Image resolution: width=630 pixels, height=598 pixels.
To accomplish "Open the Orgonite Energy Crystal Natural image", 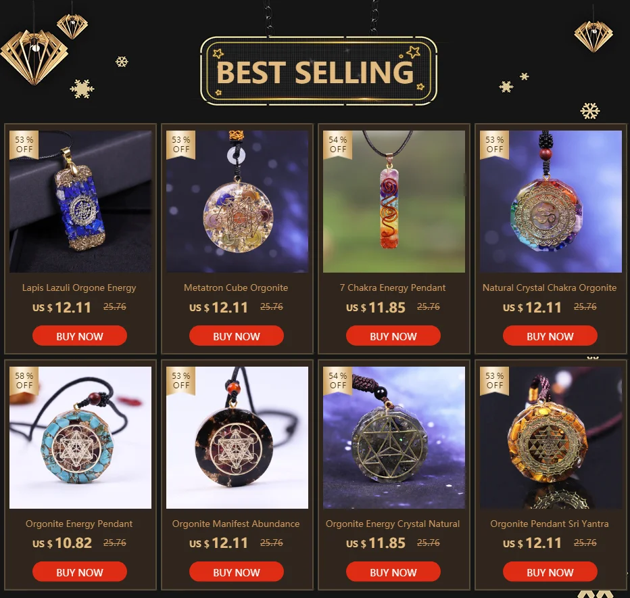I will [393, 438].
